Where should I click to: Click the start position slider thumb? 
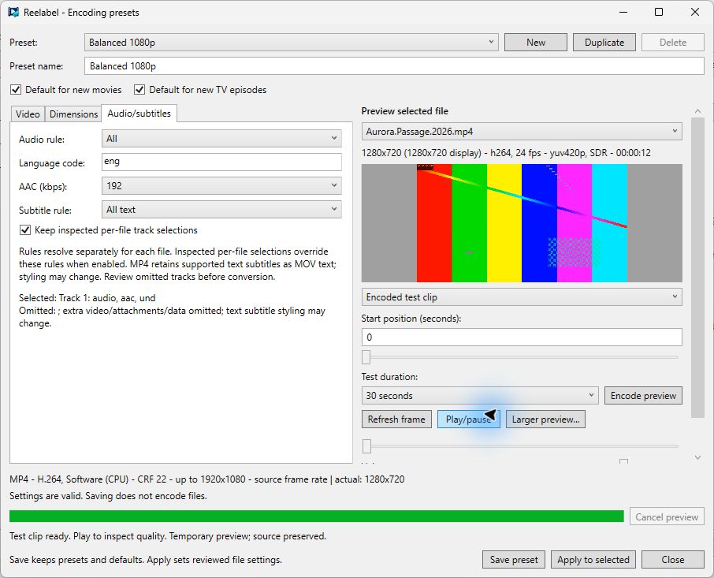(366, 357)
